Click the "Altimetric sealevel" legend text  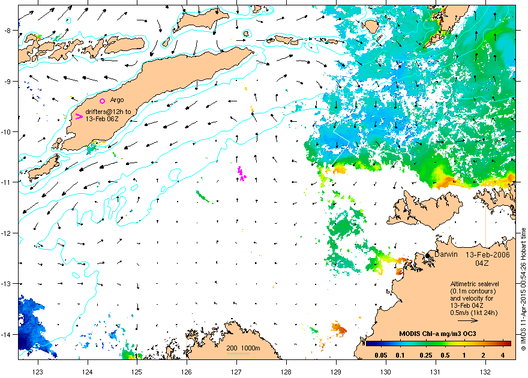pos(475,284)
